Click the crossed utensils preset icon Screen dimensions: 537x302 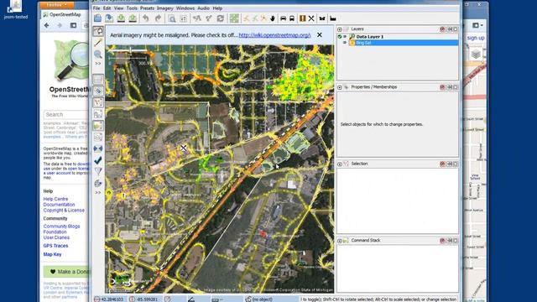[311, 18]
